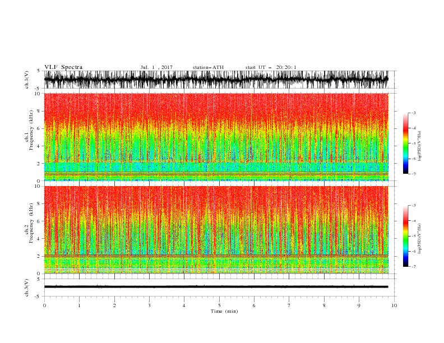Viewport: 444px width, 343px height.
Task: Click inside the ch.2 spectrogram panel
Action: (x=216, y=230)
